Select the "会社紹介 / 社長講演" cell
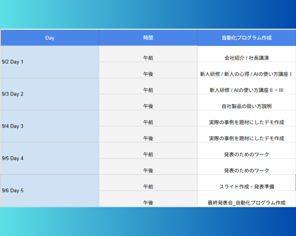 (x=247, y=54)
